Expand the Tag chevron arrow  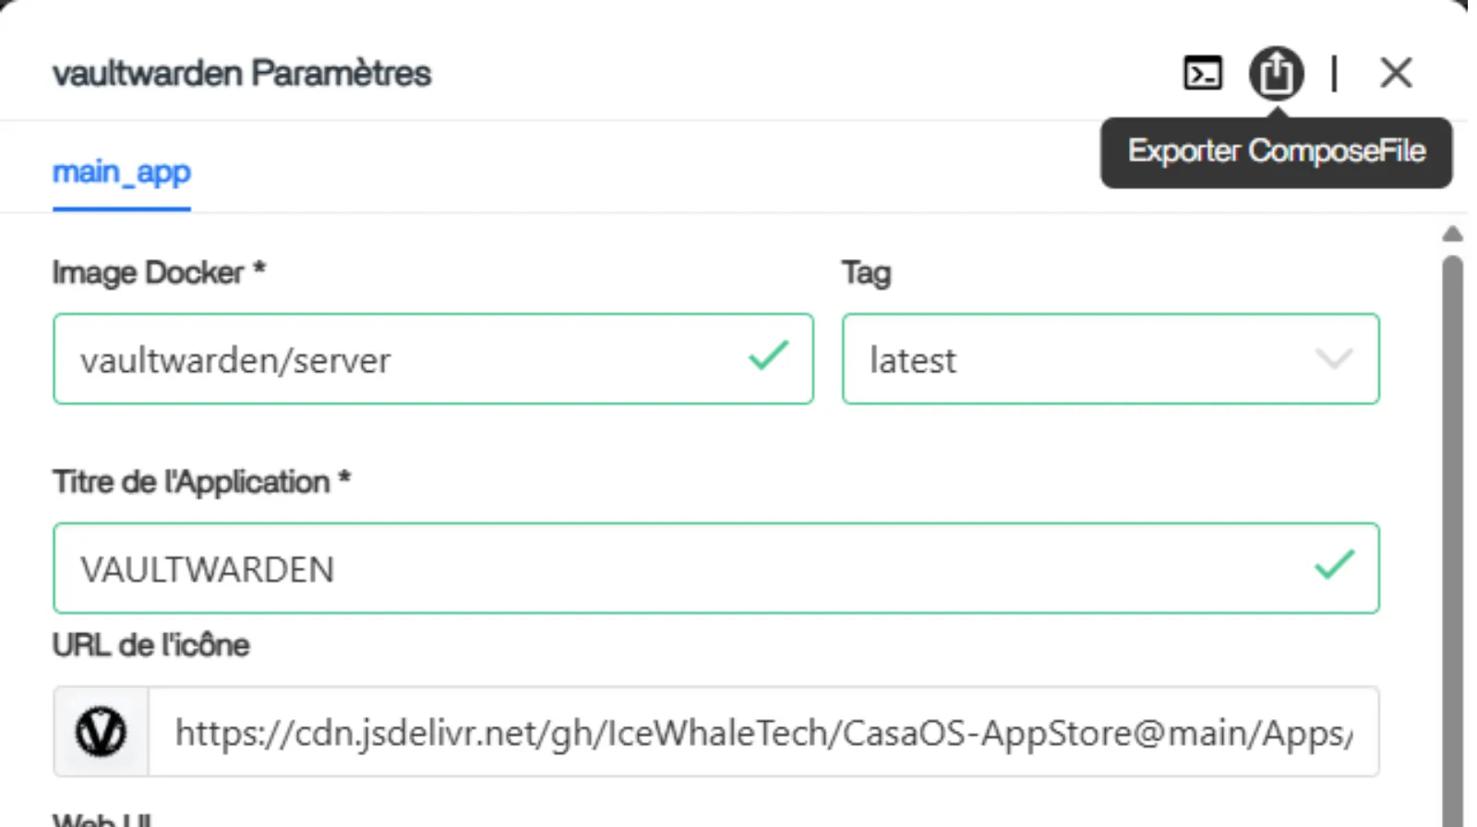pyautogui.click(x=1333, y=359)
